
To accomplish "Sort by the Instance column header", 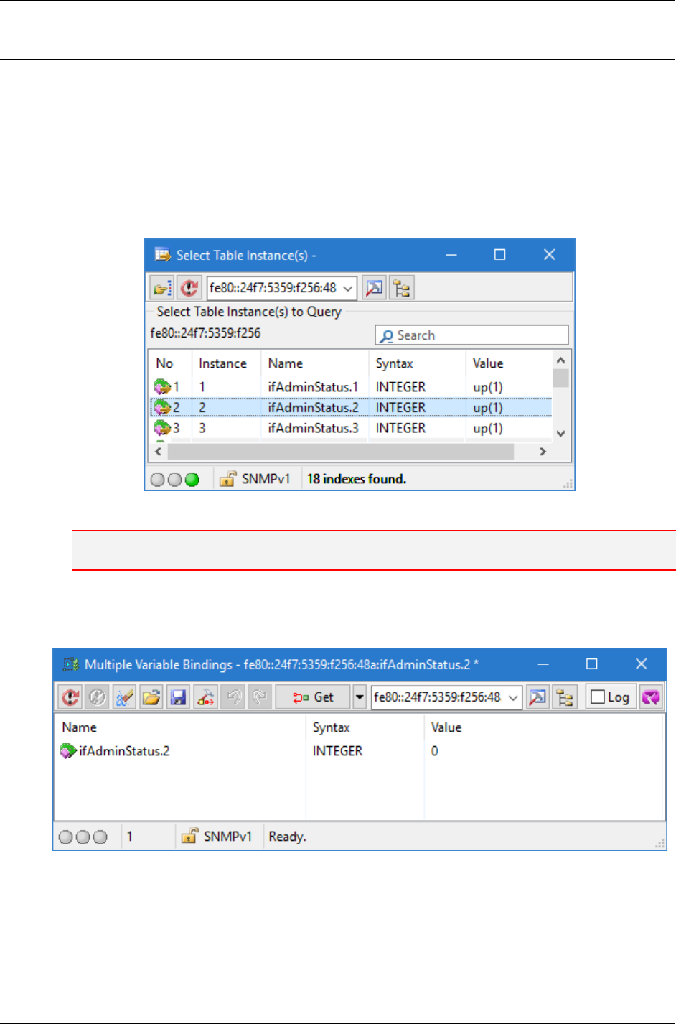I will (222, 363).
